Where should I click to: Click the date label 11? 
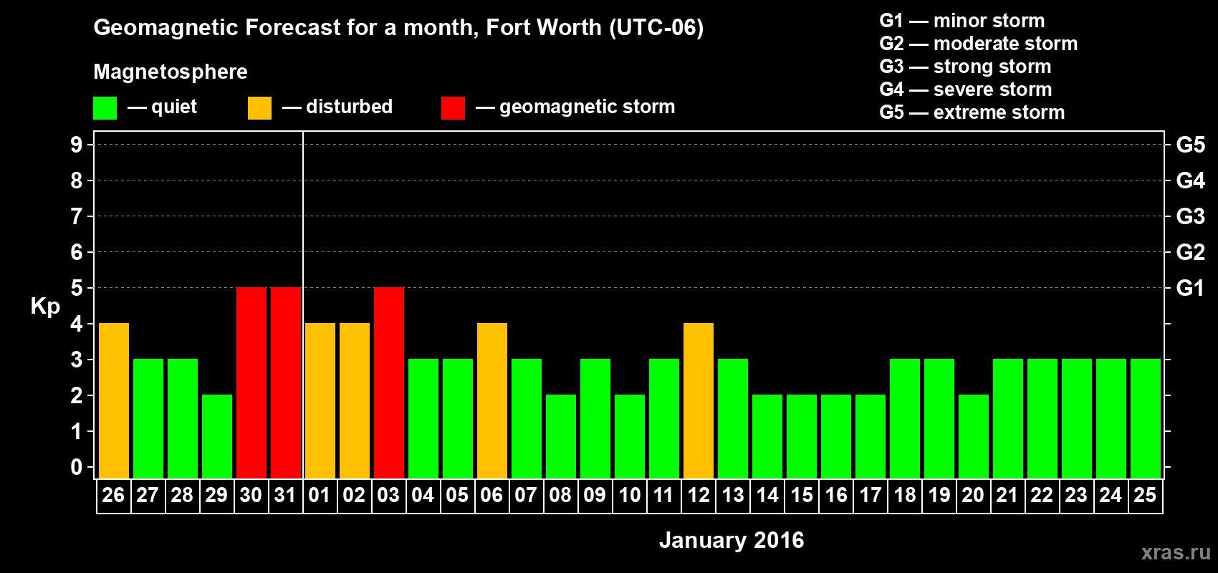[x=664, y=496]
